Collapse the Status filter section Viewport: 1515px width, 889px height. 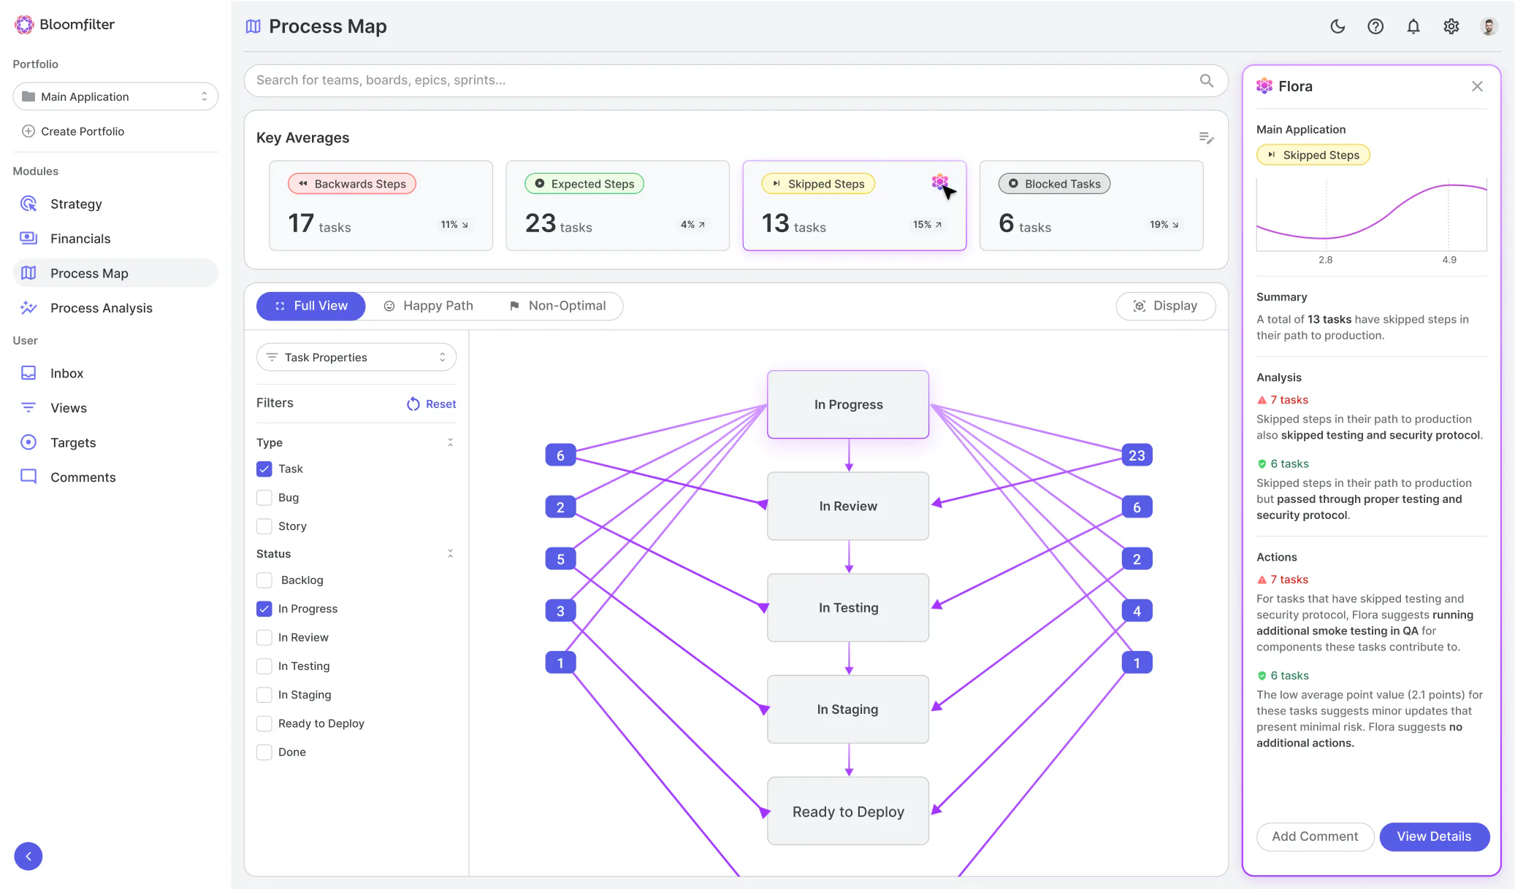point(450,554)
